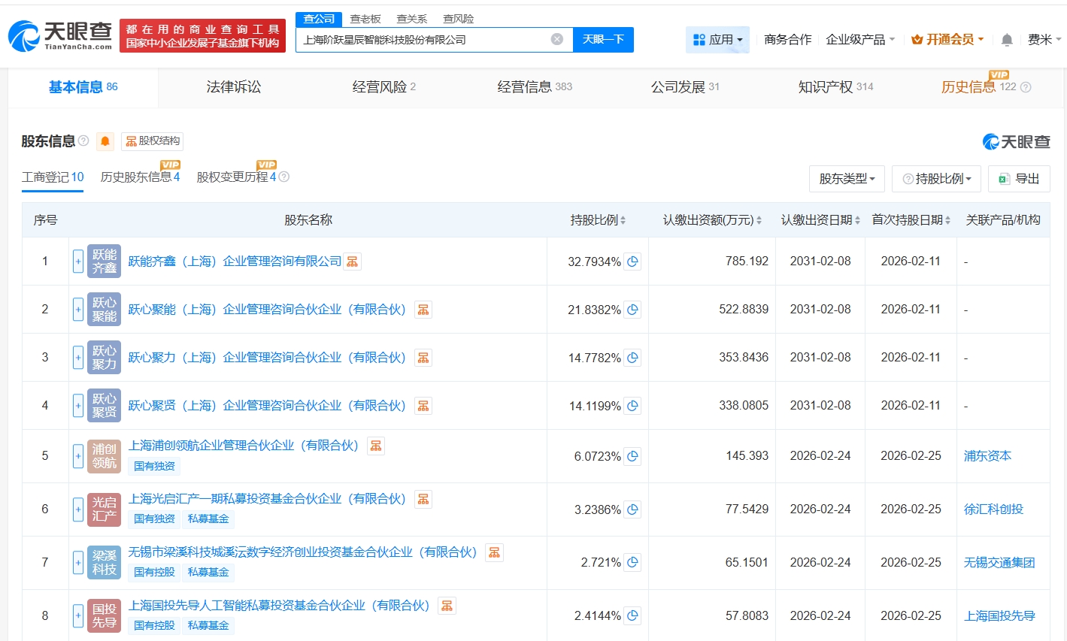Click inside the company search input field
Viewport: 1067px width, 641px height.
[421, 39]
